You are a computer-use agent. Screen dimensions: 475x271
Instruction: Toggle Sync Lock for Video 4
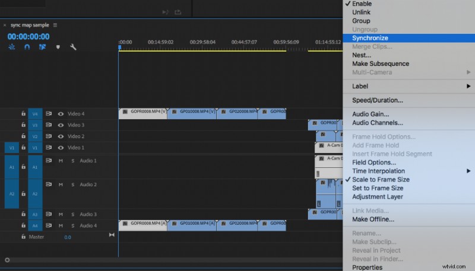tap(49, 114)
